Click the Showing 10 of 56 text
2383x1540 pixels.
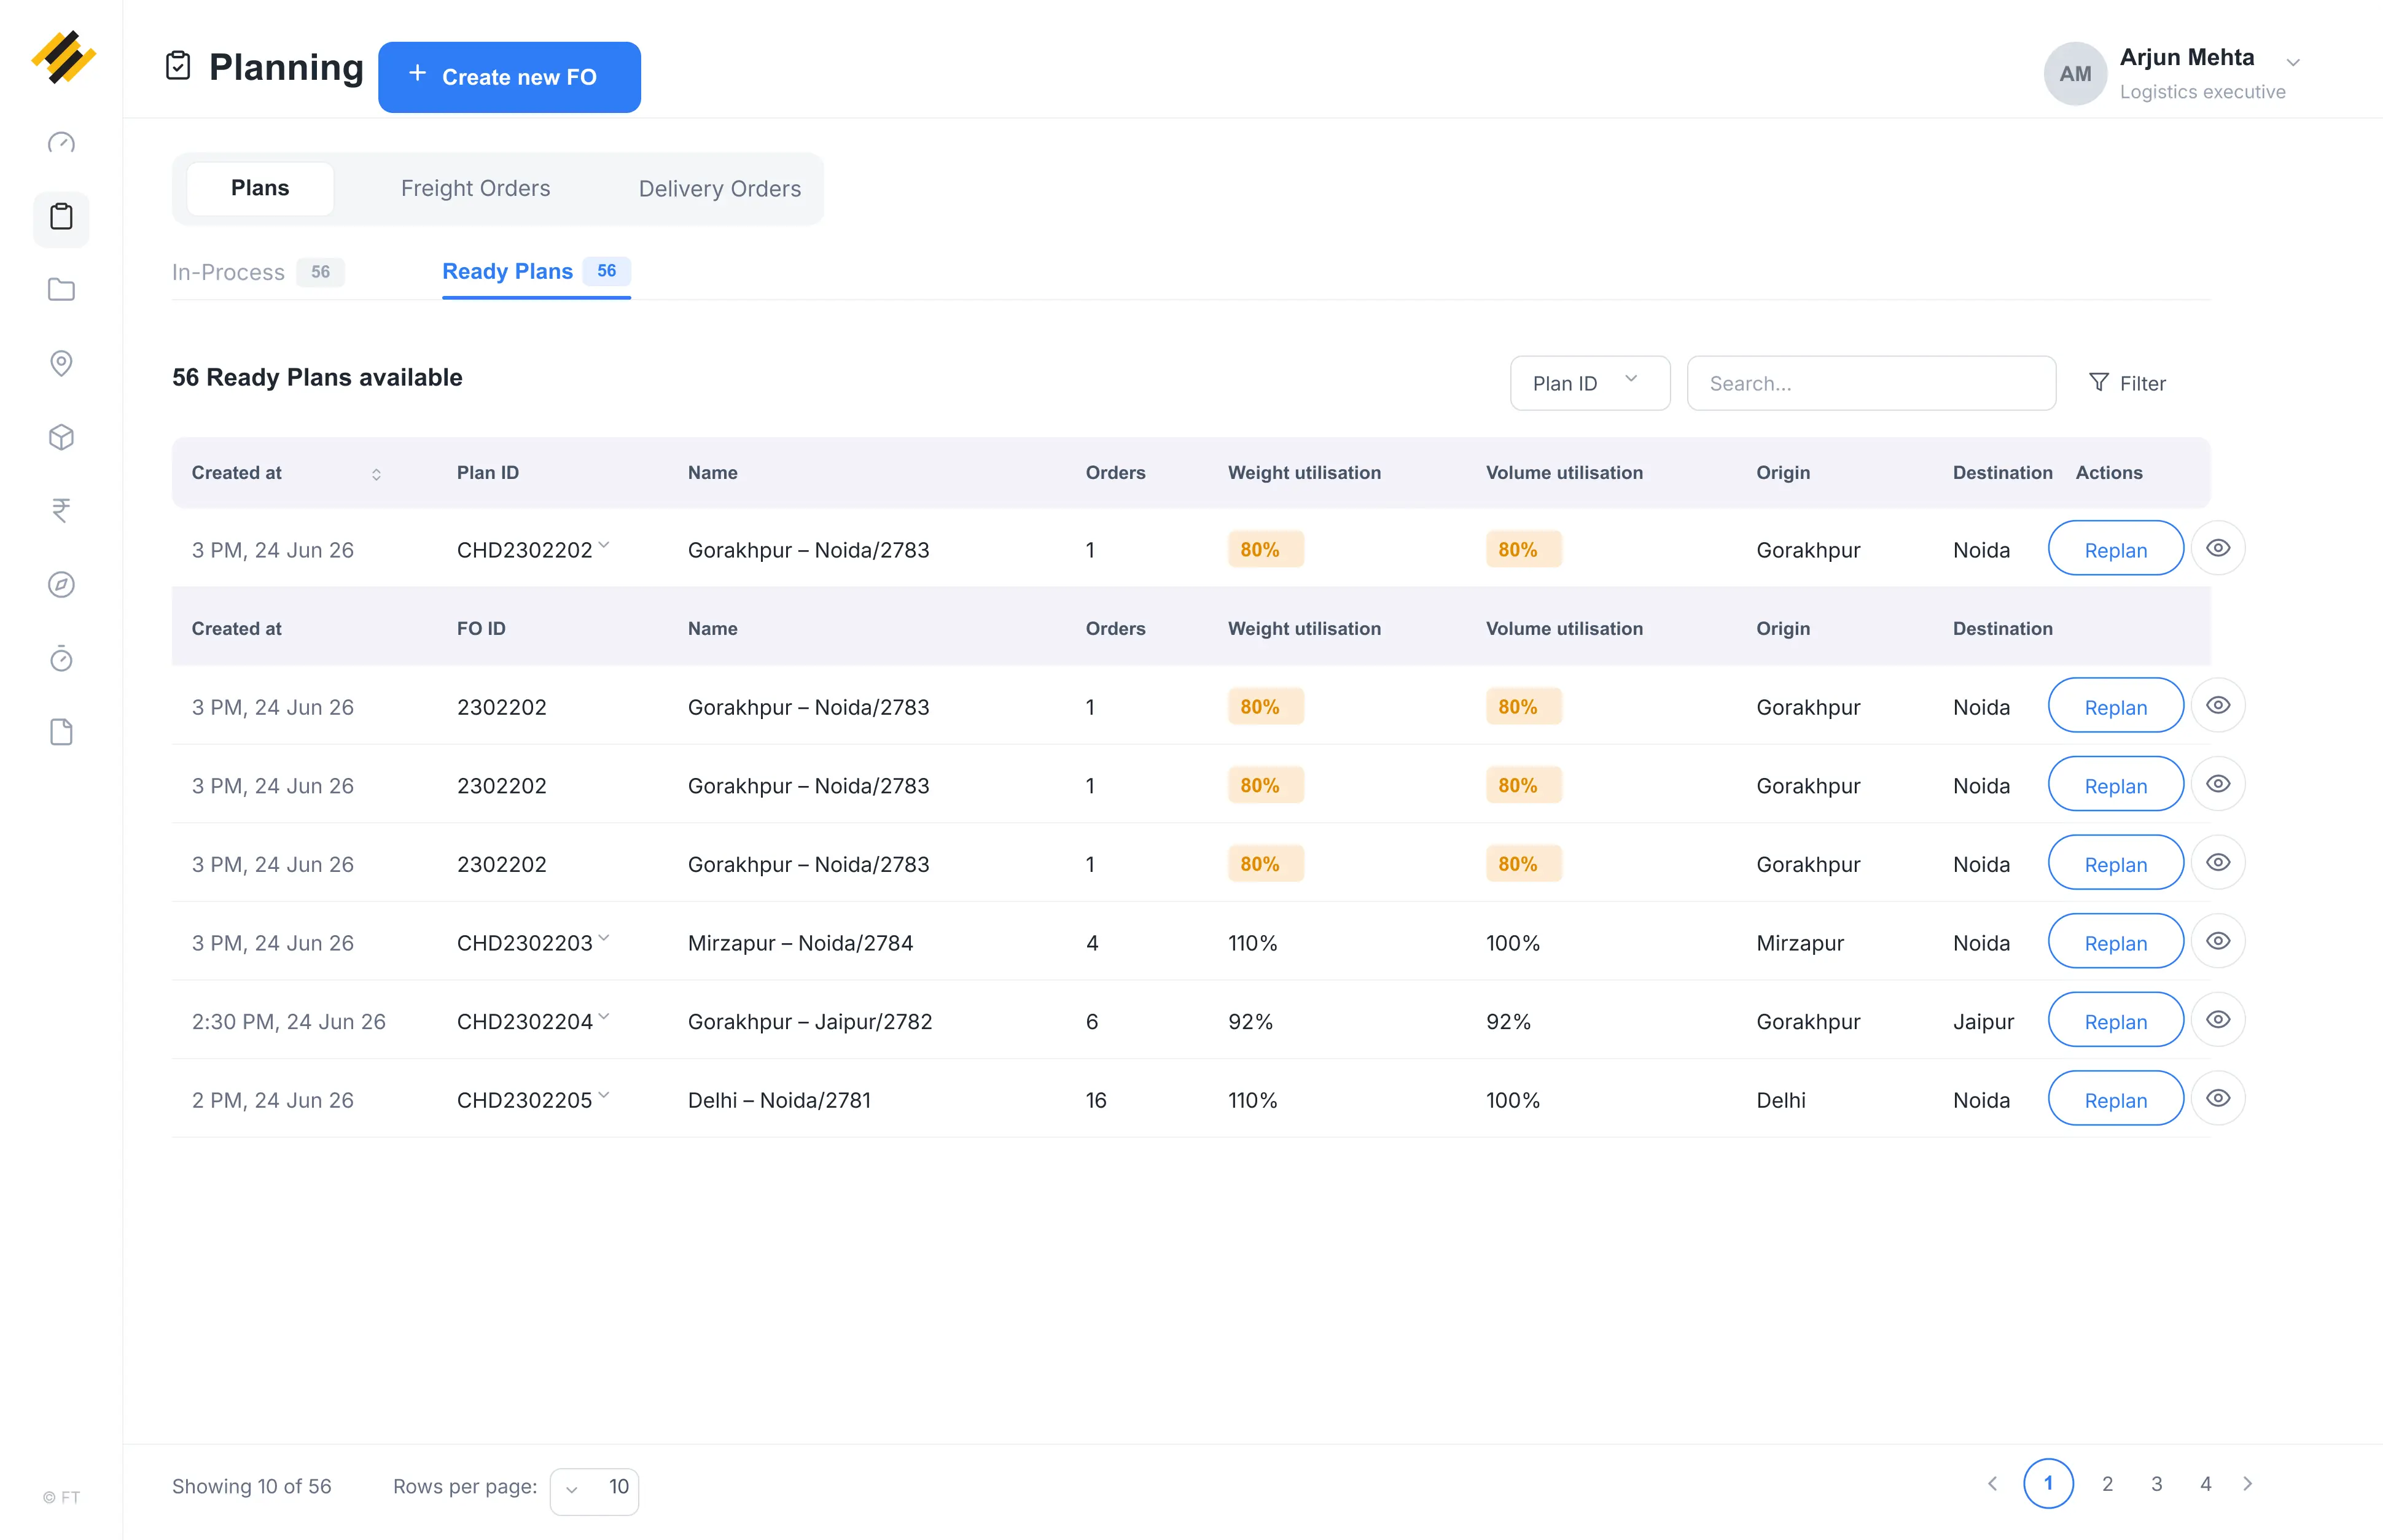(x=251, y=1487)
